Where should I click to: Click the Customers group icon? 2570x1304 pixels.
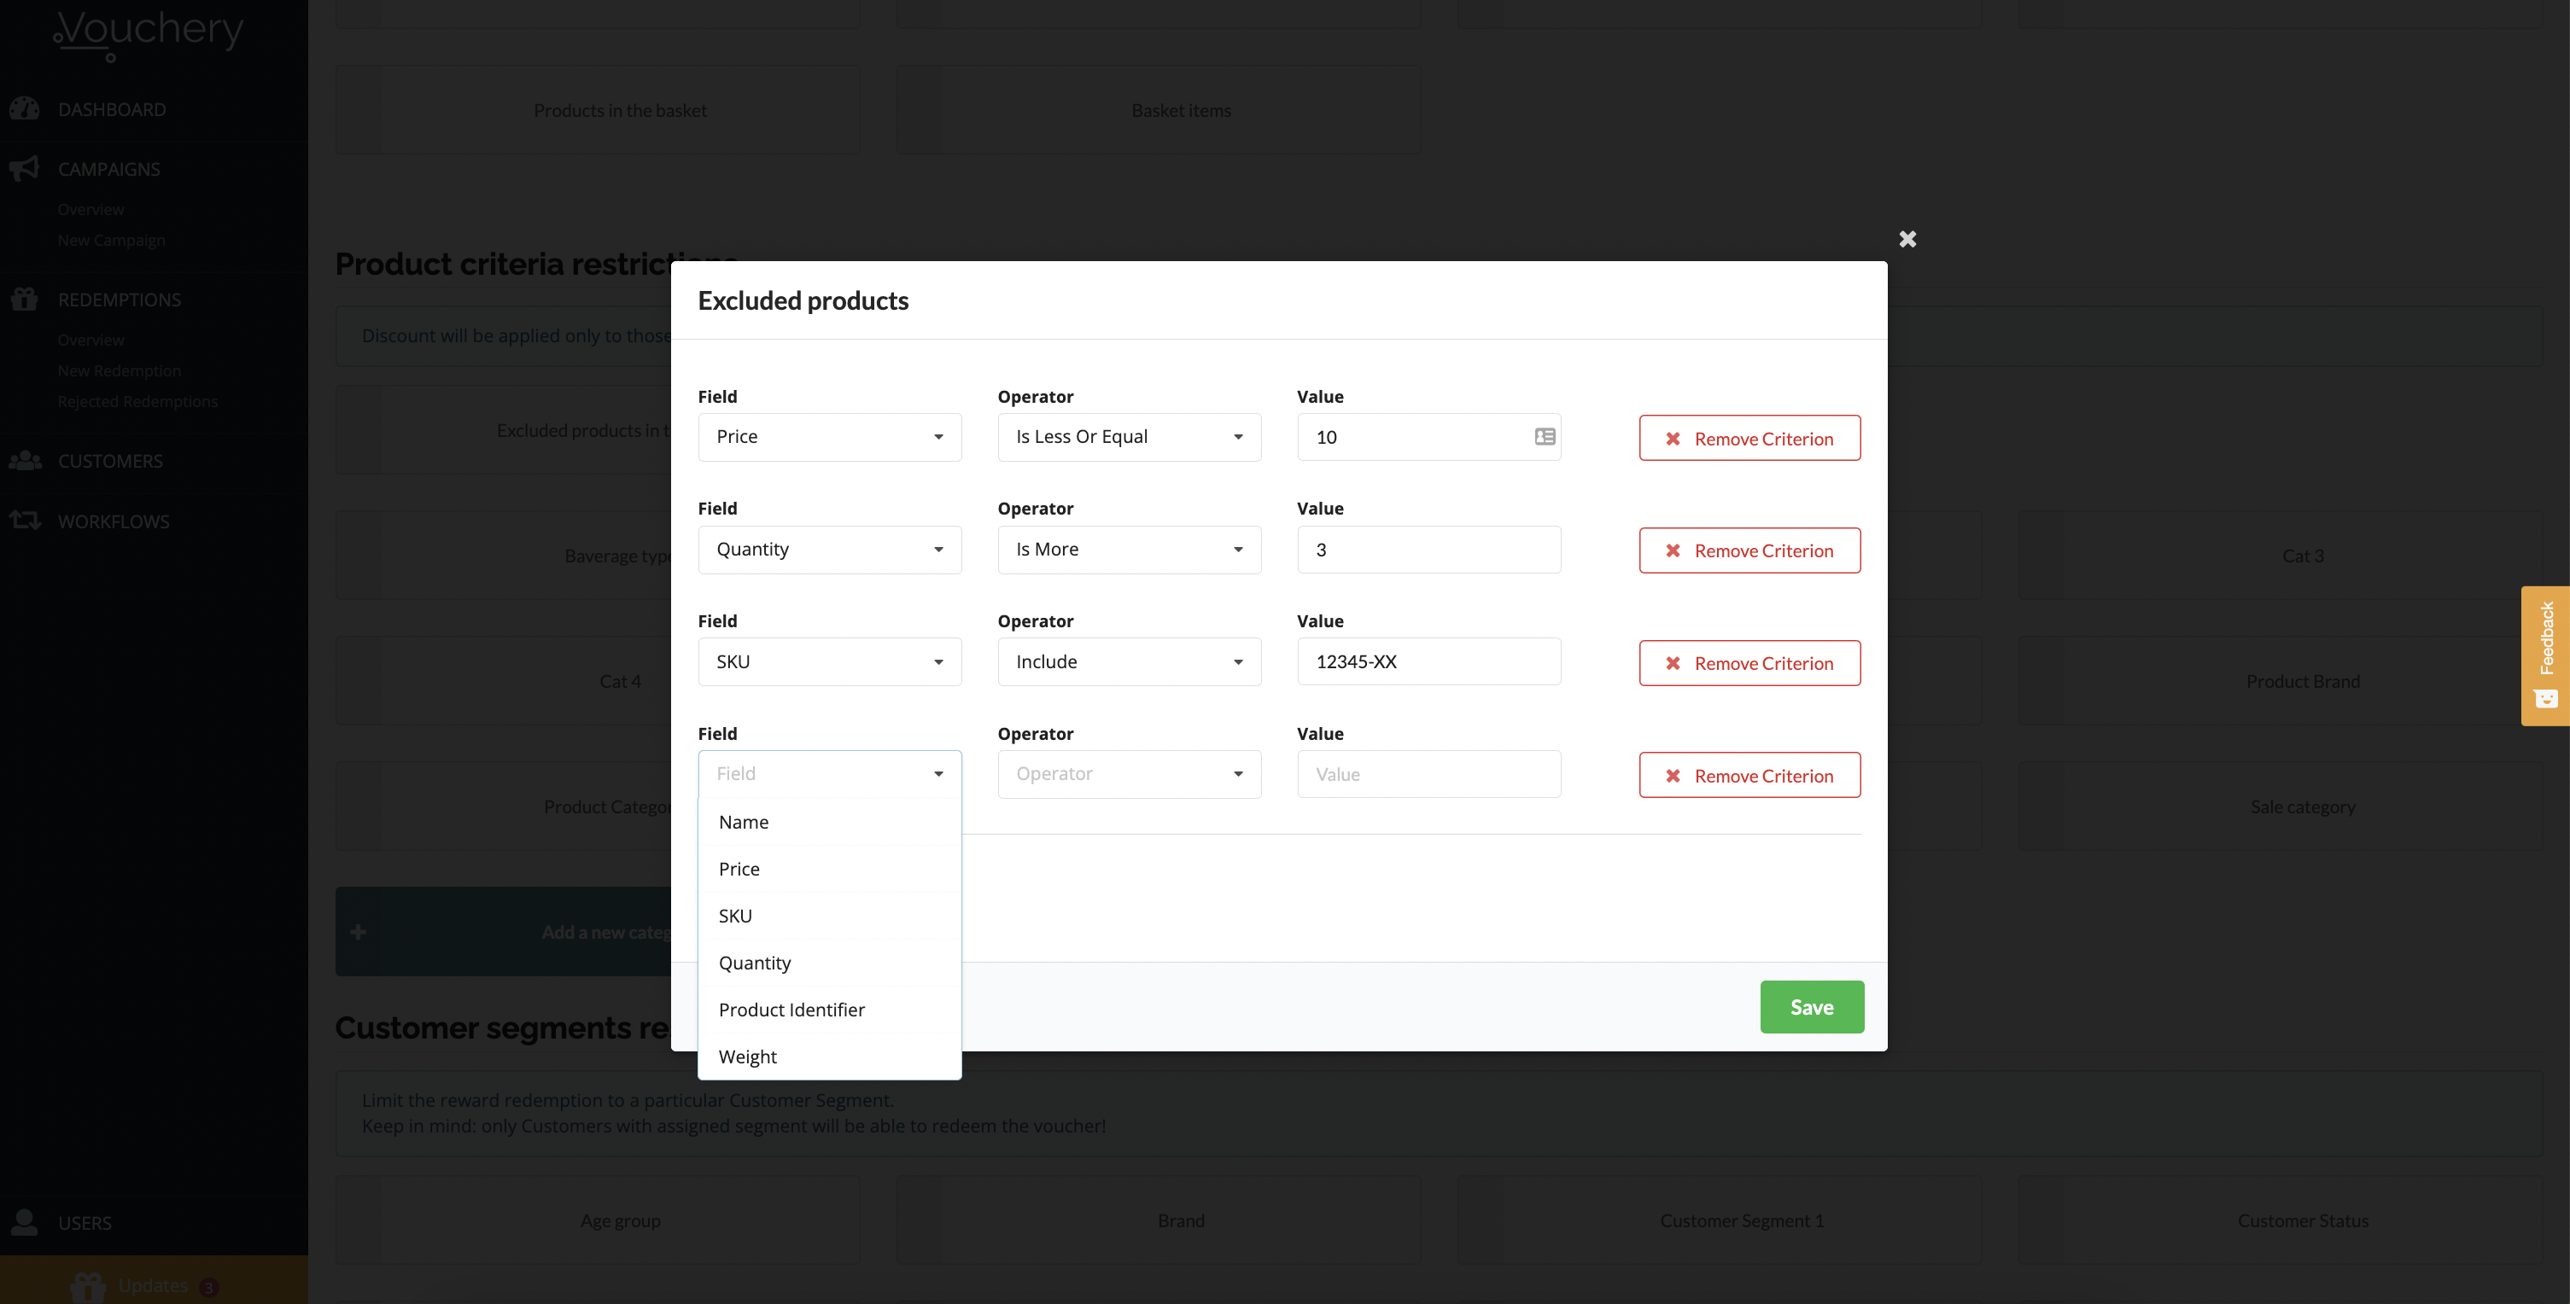tap(24, 461)
